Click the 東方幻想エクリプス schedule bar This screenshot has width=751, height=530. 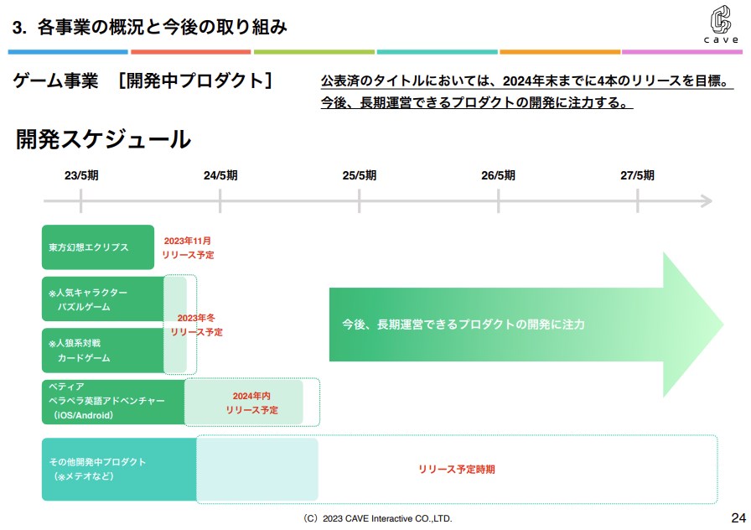click(98, 247)
